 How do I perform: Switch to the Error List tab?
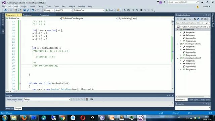pos(10,109)
